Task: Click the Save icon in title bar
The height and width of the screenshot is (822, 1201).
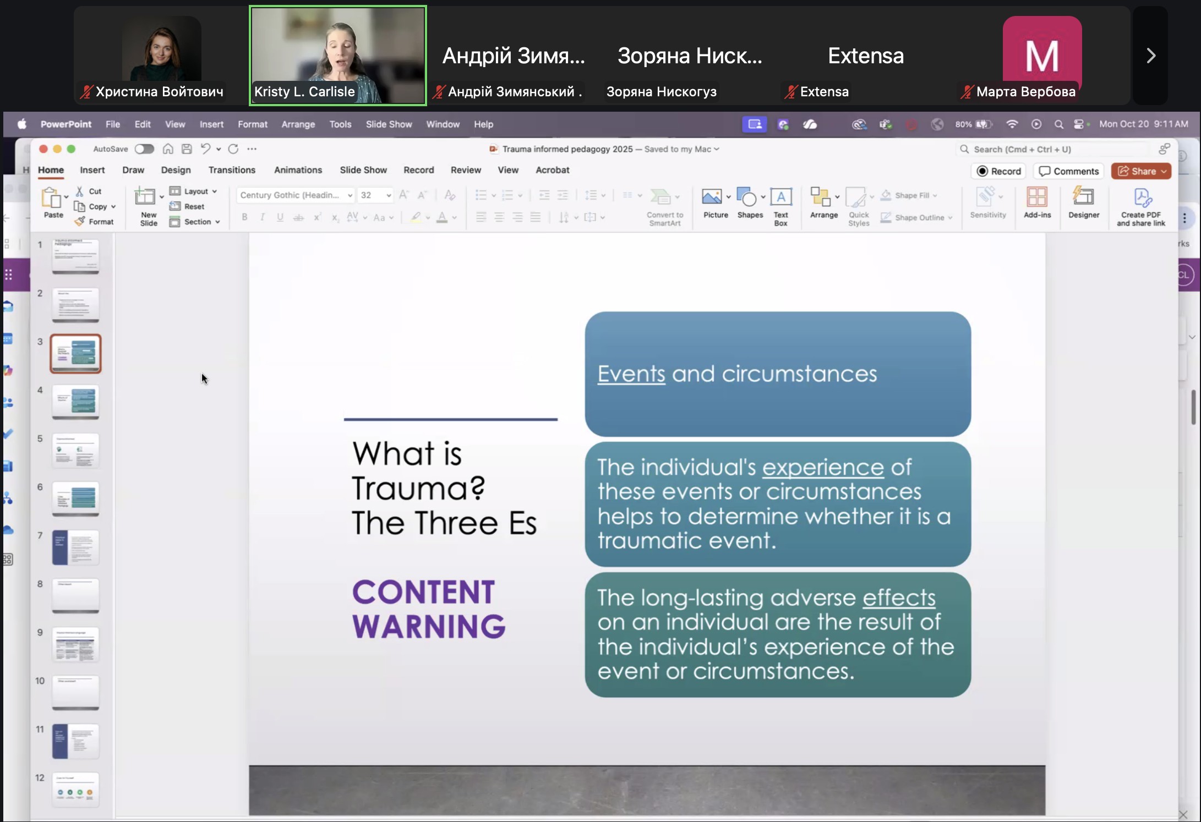Action: (x=187, y=149)
